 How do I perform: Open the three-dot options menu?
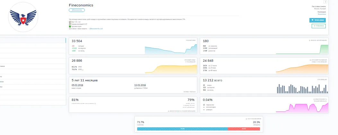pyautogui.click(x=325, y=2)
